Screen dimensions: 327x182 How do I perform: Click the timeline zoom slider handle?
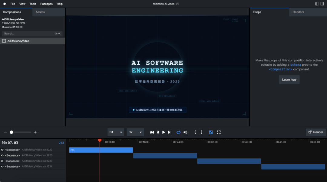tap(12, 132)
